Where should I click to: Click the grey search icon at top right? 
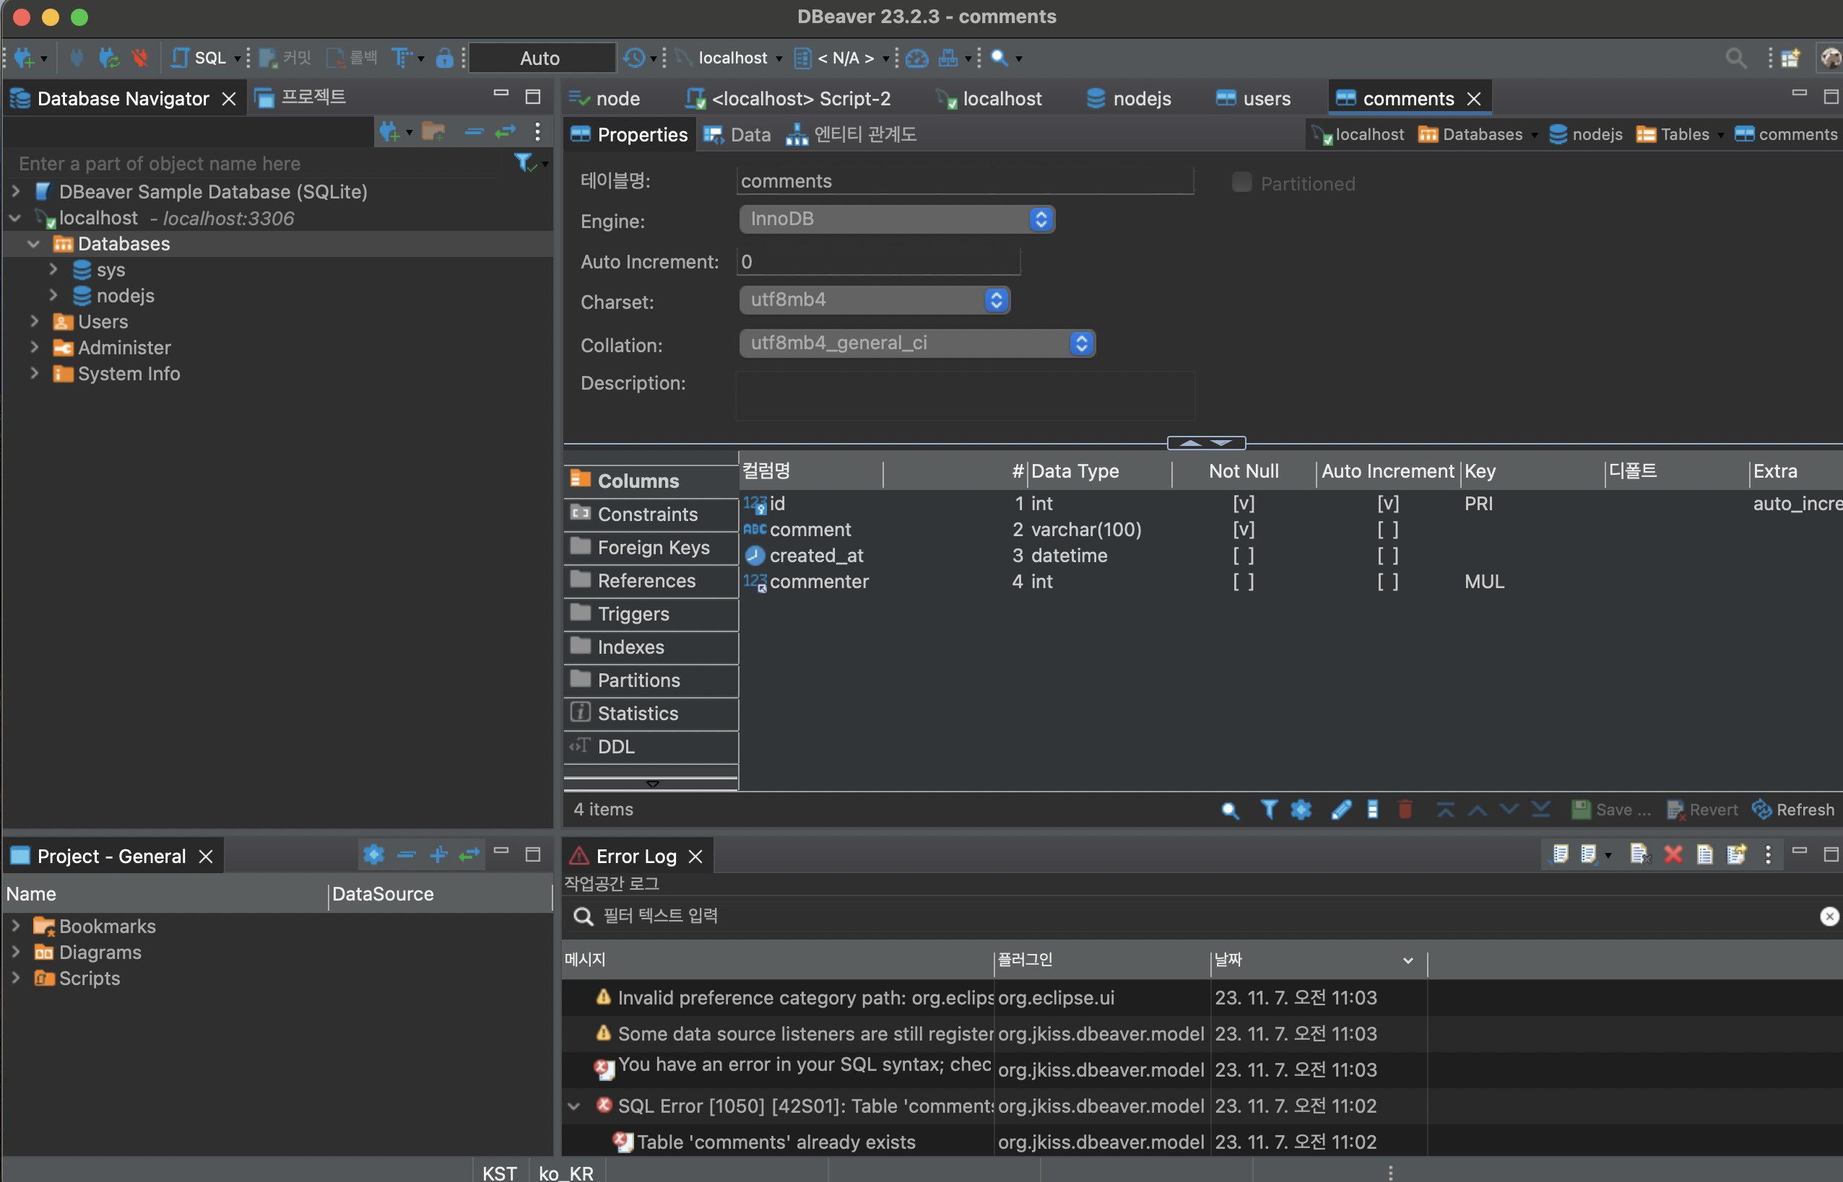point(1735,58)
